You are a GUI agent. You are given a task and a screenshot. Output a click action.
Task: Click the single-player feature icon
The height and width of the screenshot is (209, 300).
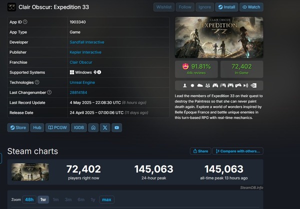185,85
